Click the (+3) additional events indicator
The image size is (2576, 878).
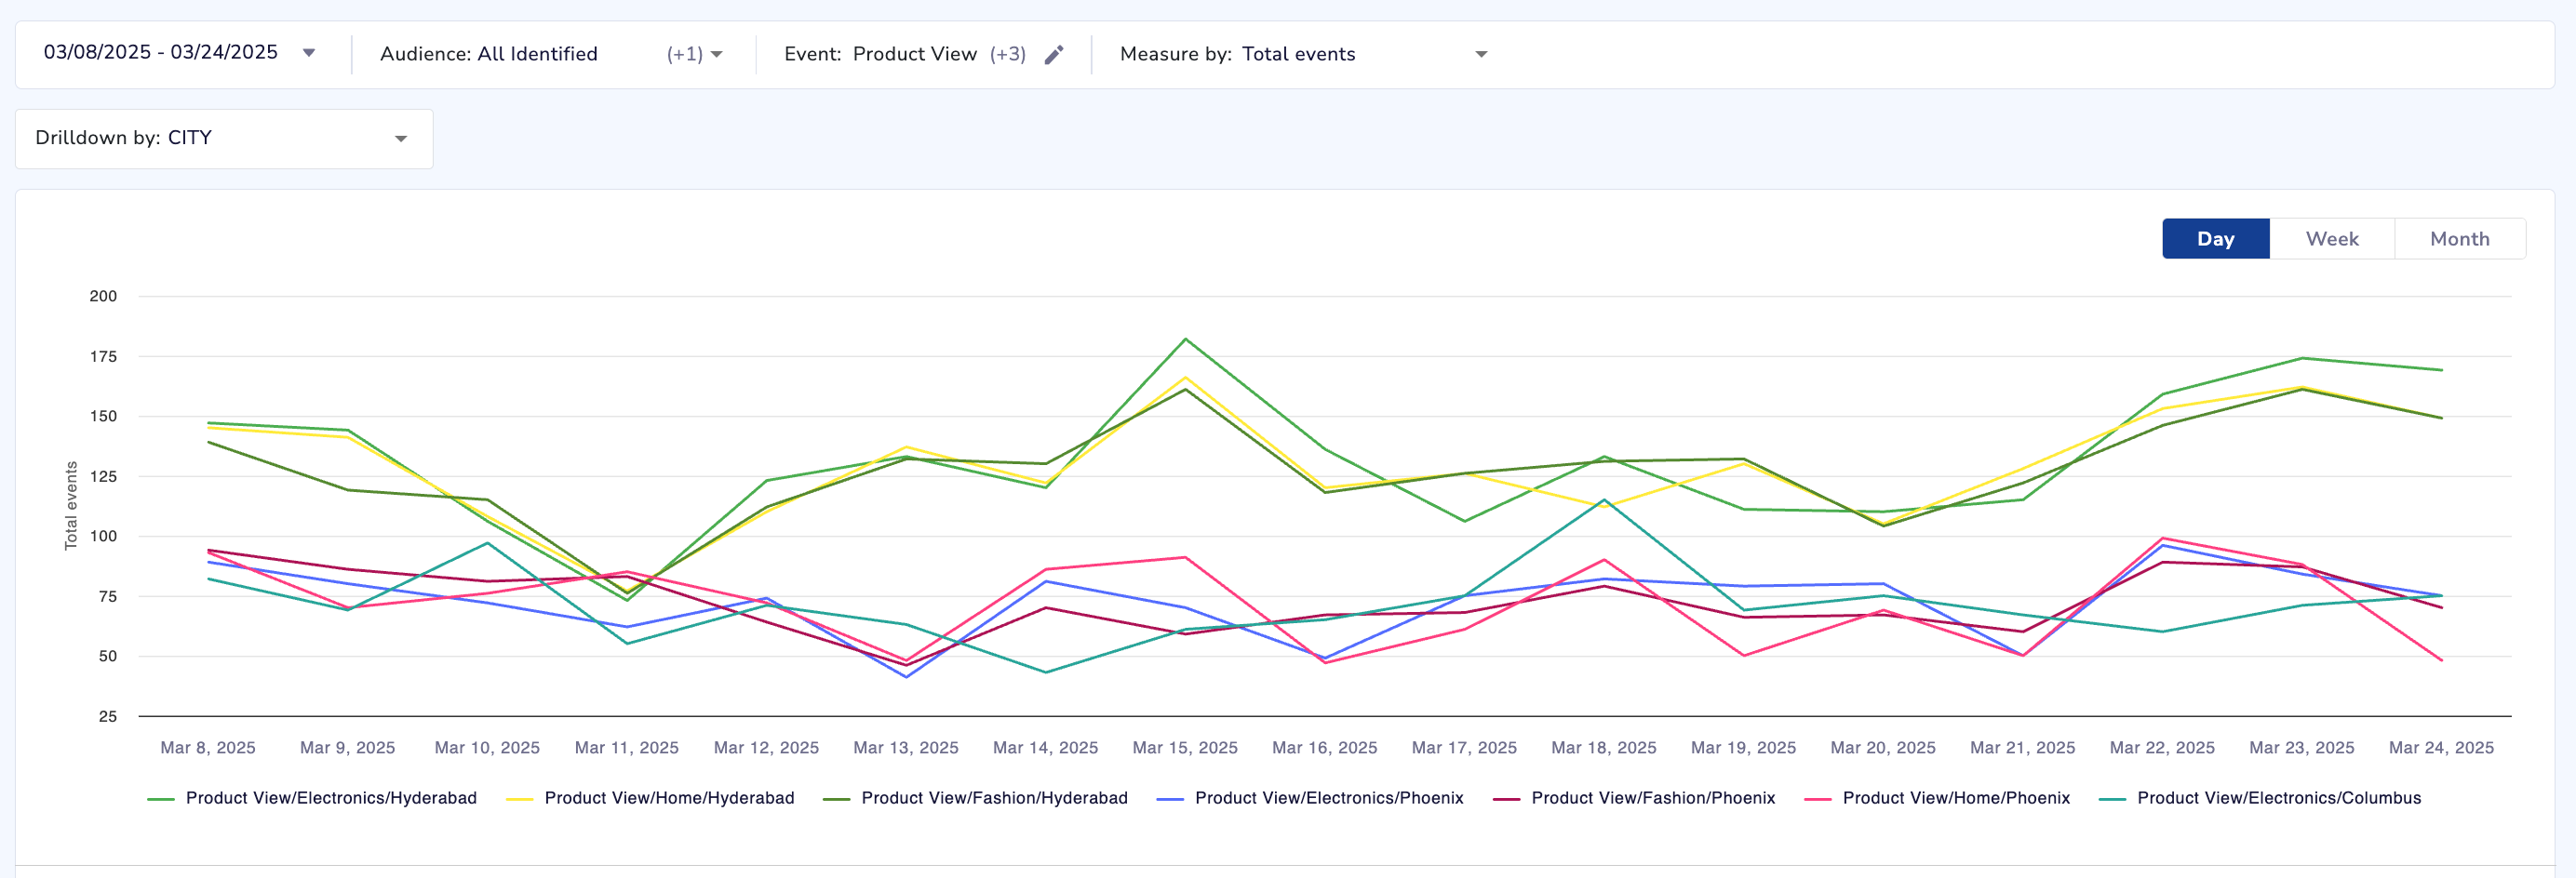[1007, 55]
